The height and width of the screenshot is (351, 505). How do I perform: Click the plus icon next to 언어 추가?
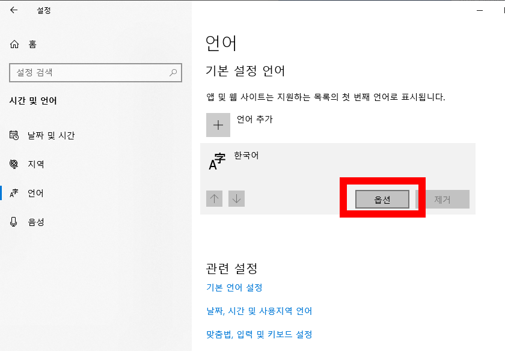point(218,125)
